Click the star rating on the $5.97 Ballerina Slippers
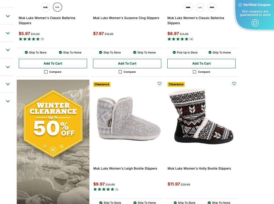Viewport: 274px width, 204px height. (x=29, y=39)
